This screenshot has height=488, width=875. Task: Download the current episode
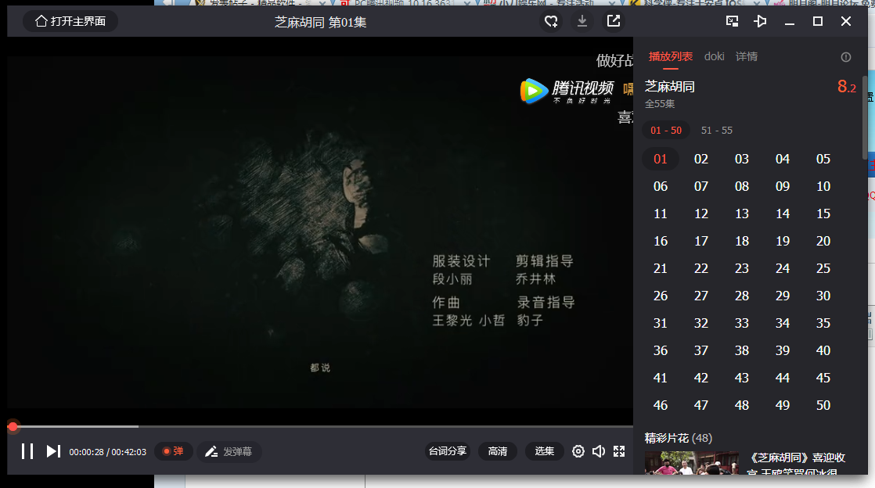point(582,21)
